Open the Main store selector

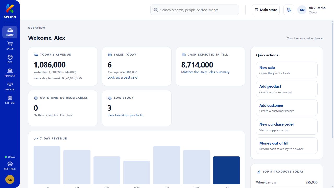point(266,10)
